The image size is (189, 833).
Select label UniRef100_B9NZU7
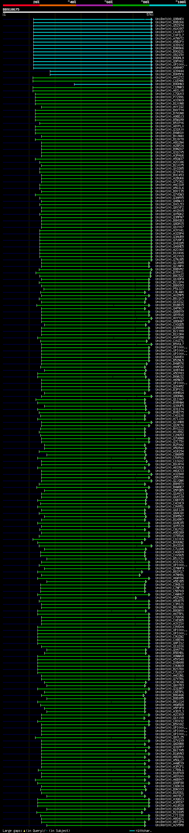point(170,149)
